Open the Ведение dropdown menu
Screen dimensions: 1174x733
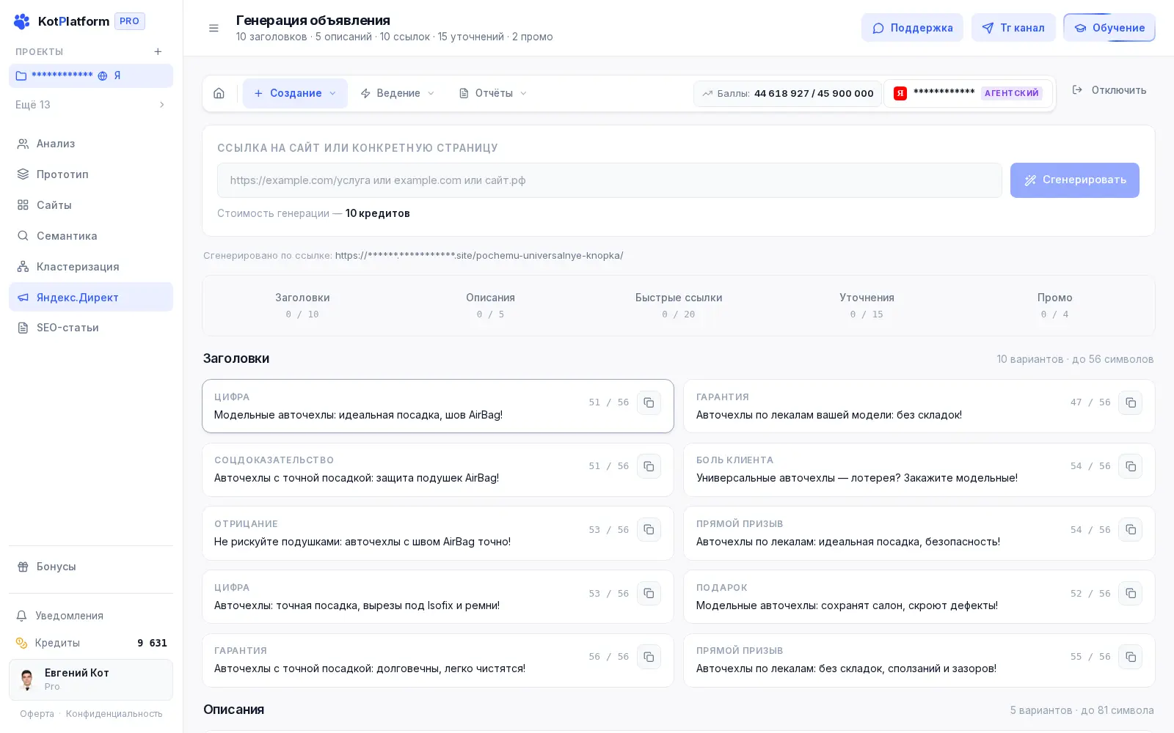pyautogui.click(x=398, y=93)
